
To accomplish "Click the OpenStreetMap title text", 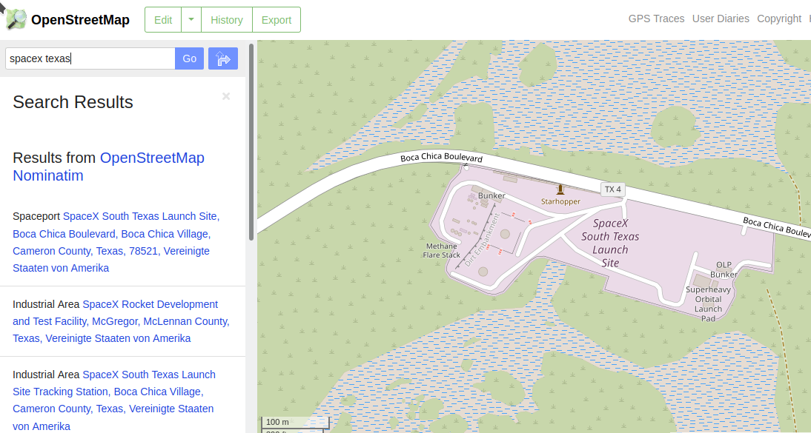I will 80,20.
